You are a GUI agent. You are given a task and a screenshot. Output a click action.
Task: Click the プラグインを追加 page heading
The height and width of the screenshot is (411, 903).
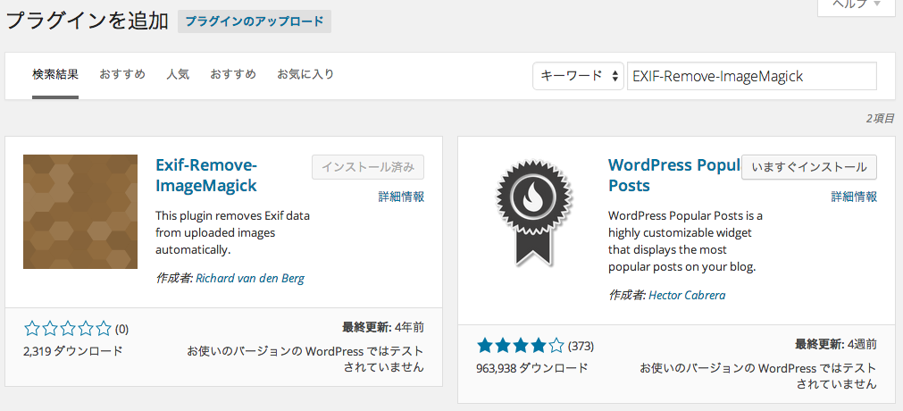(88, 21)
